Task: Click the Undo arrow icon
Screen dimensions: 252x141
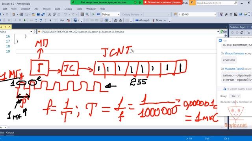Action: coord(65,14)
